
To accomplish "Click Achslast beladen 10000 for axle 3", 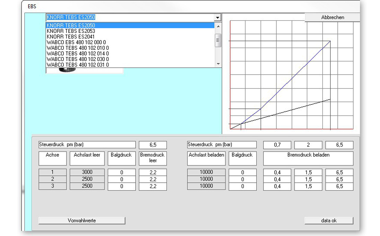I will pyautogui.click(x=206, y=186).
